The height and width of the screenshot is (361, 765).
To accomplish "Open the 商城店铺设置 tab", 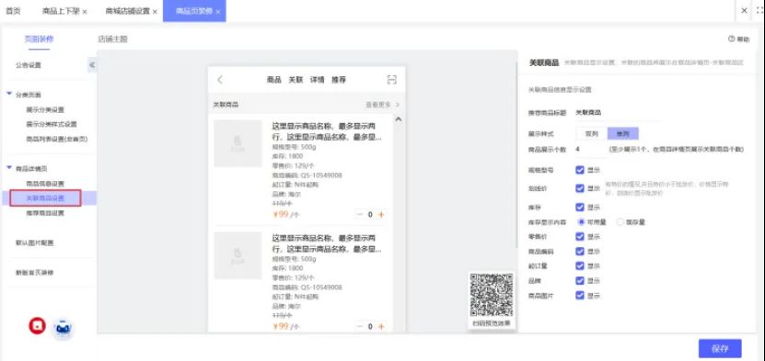I will pyautogui.click(x=128, y=11).
